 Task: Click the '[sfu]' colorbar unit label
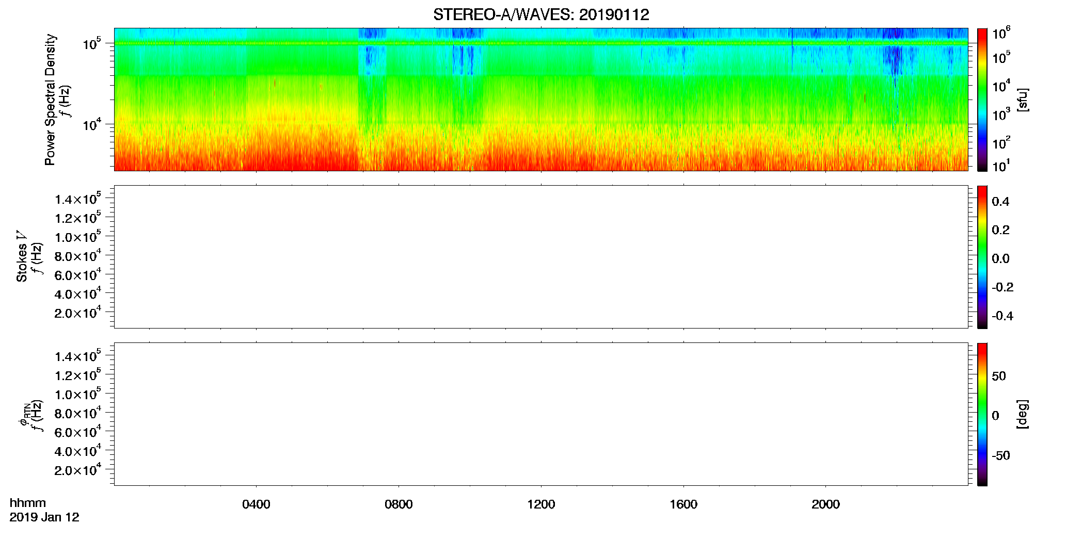pos(1022,100)
